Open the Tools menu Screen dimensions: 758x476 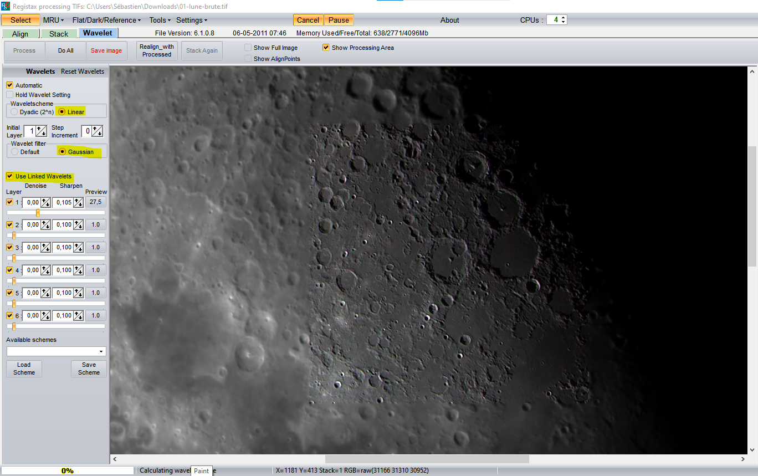pos(160,20)
